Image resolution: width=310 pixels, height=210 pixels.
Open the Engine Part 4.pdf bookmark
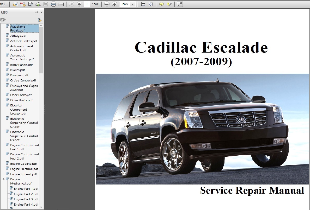point(26,205)
